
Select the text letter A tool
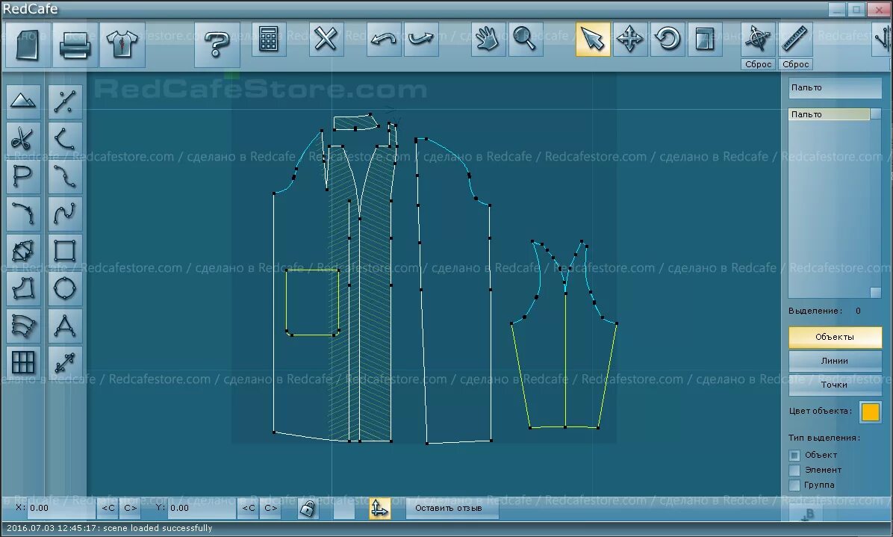tap(65, 326)
